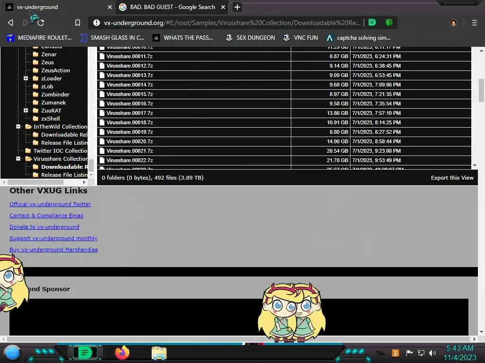485x363 pixels.
Task: Click file icon of Virusshare.00015.7z
Action: (x=102, y=94)
